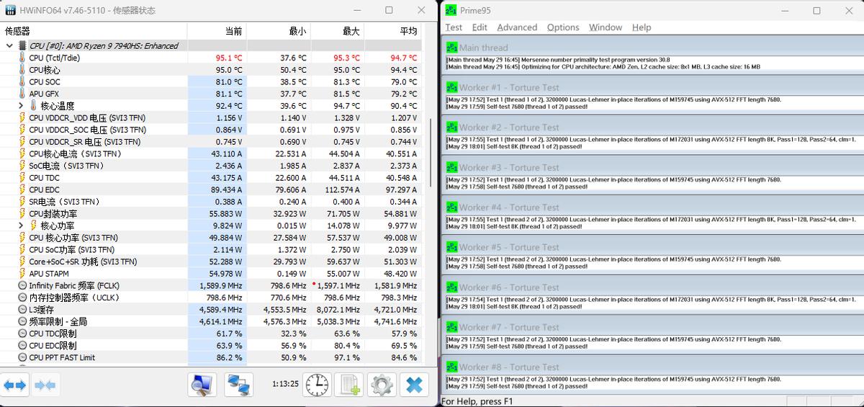The width and height of the screenshot is (864, 407).
Task: Click the icon beside CPU PPT FAST Limit
Action: pyautogui.click(x=22, y=357)
